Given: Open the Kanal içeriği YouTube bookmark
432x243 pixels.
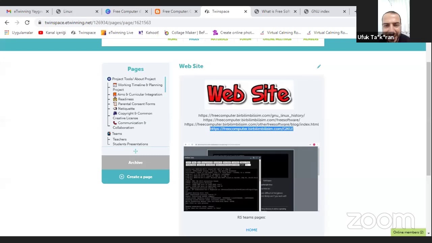Looking at the screenshot, I should click(x=52, y=33).
